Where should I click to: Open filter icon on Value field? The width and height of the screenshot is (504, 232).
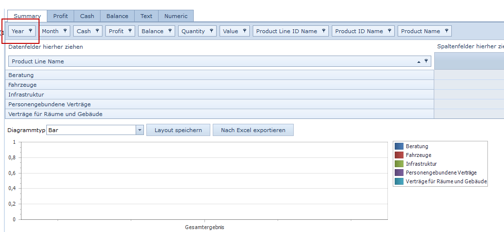pyautogui.click(x=244, y=31)
